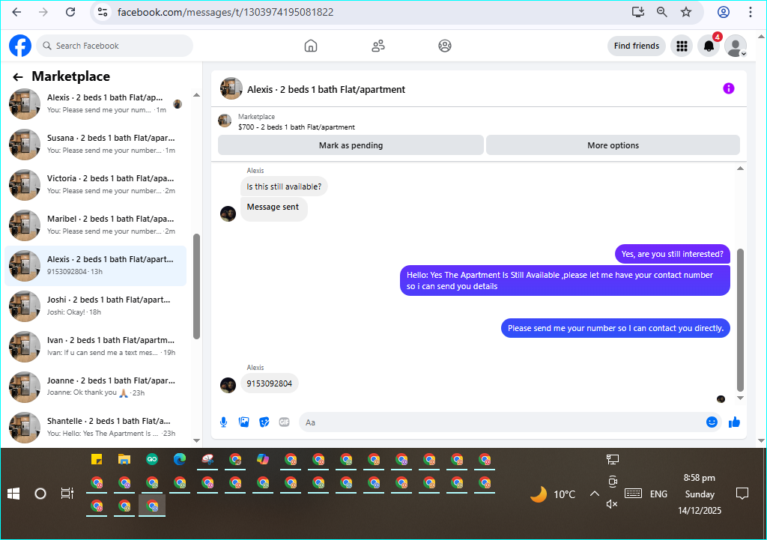Click Mark as pending button
Image resolution: width=767 pixels, height=540 pixels.
pos(351,145)
